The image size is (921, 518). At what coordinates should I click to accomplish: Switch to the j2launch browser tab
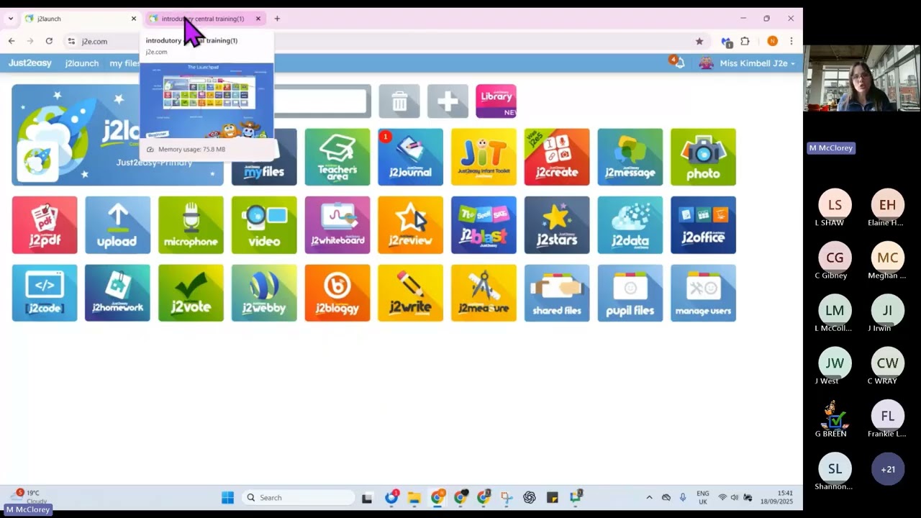(79, 19)
